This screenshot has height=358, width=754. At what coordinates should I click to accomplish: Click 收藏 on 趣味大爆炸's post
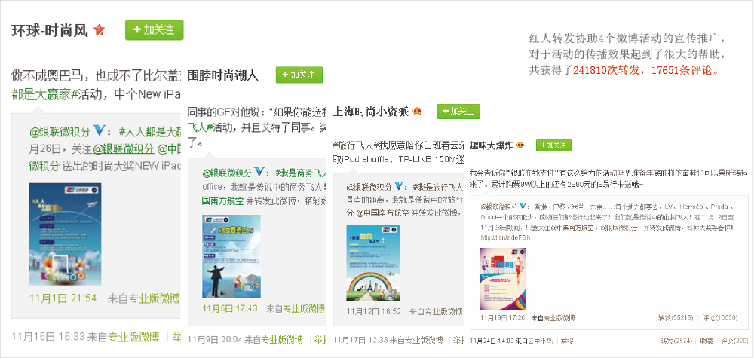click(706, 341)
